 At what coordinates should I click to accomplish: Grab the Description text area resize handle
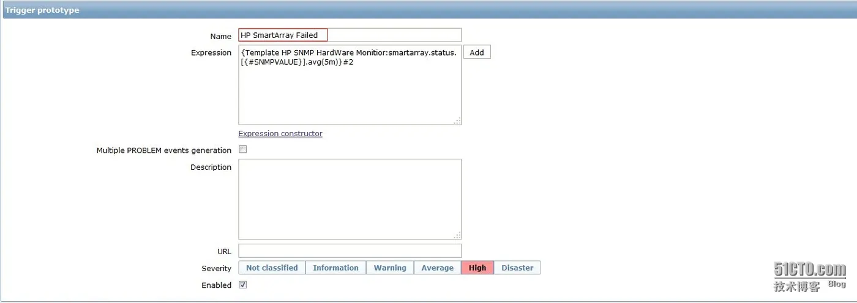coord(457,235)
